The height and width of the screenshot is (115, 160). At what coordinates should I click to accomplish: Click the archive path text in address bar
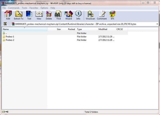coord(76,24)
